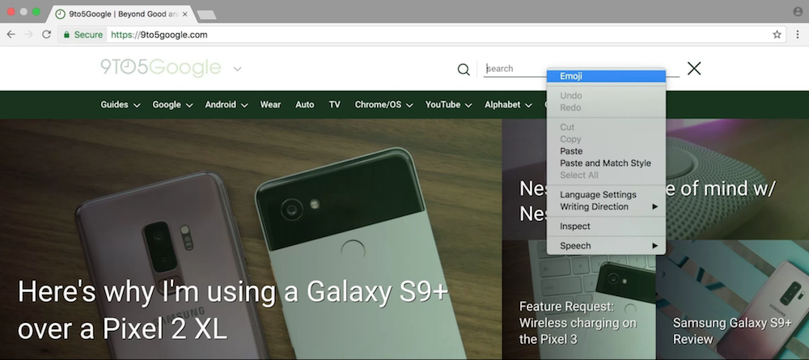The height and width of the screenshot is (360, 809).
Task: Click the address bar URL
Action: 159,35
